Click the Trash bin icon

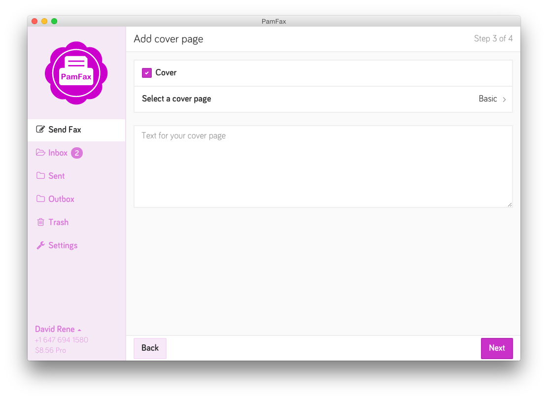click(x=40, y=222)
